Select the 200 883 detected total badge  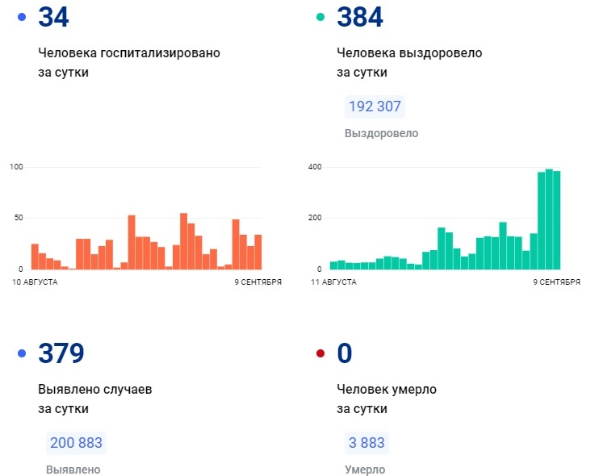point(77,443)
